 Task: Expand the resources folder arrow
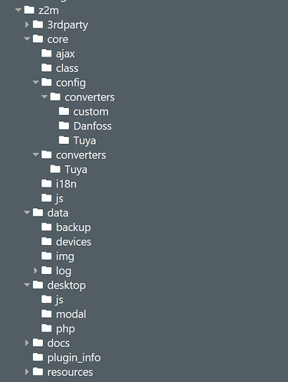click(x=27, y=372)
